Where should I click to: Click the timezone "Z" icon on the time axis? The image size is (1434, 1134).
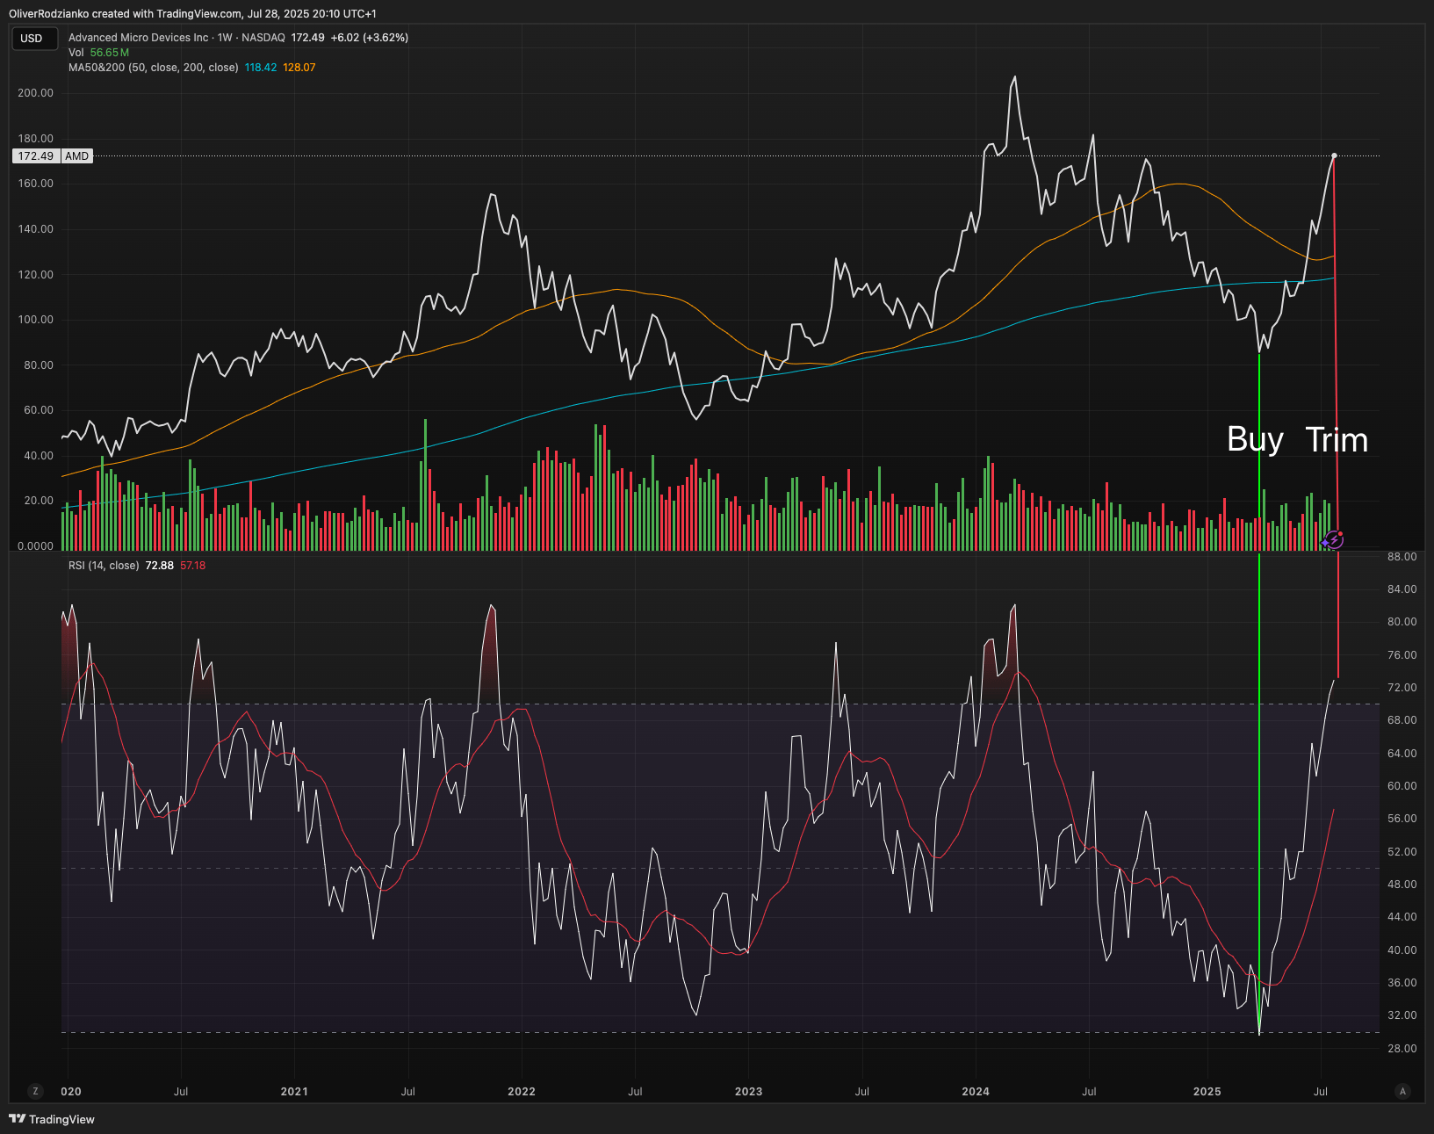[34, 1091]
